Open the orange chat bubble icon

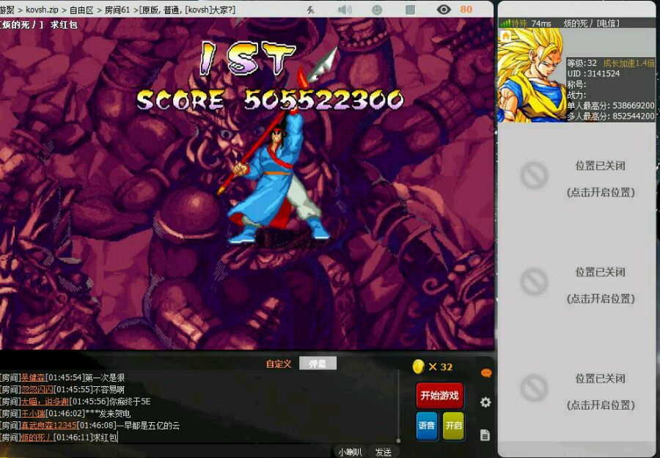click(x=485, y=373)
